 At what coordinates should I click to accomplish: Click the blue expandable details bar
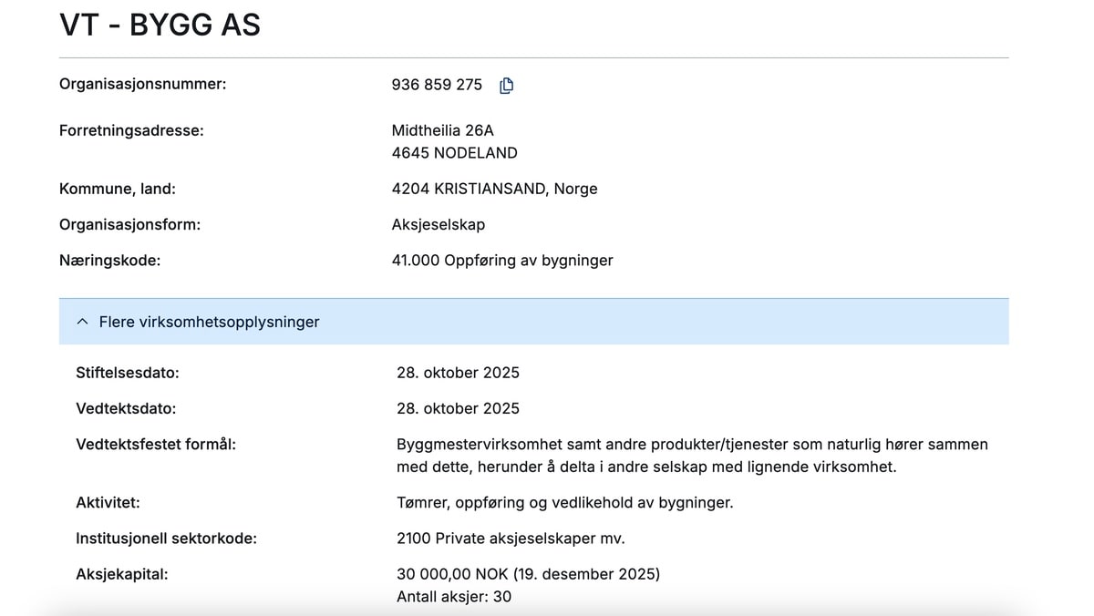(533, 322)
